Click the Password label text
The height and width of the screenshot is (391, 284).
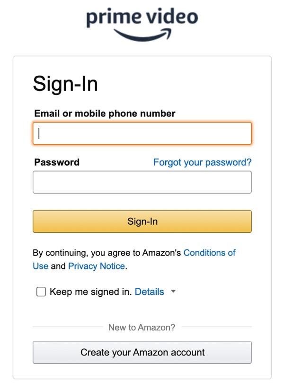click(57, 162)
